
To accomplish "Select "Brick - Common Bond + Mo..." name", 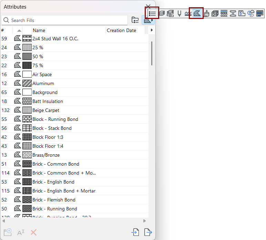I will [64, 173].
